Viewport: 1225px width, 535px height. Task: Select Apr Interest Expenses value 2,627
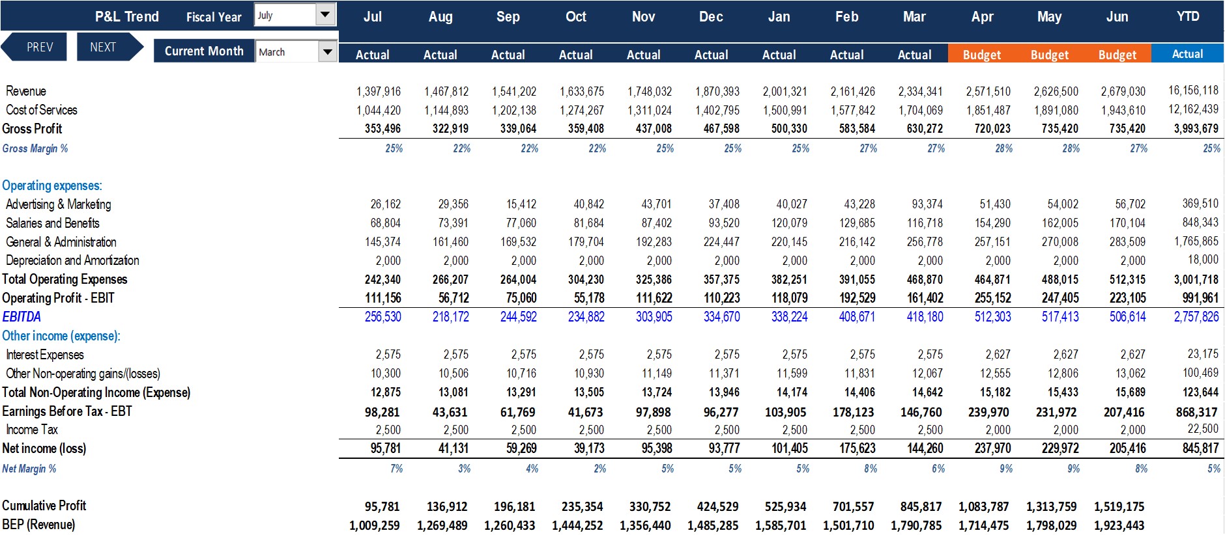coord(998,355)
